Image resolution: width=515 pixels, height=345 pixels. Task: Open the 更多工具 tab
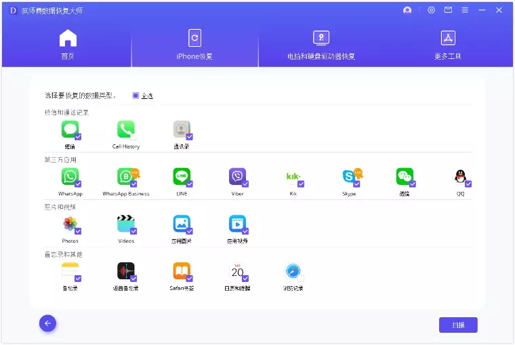coord(448,44)
